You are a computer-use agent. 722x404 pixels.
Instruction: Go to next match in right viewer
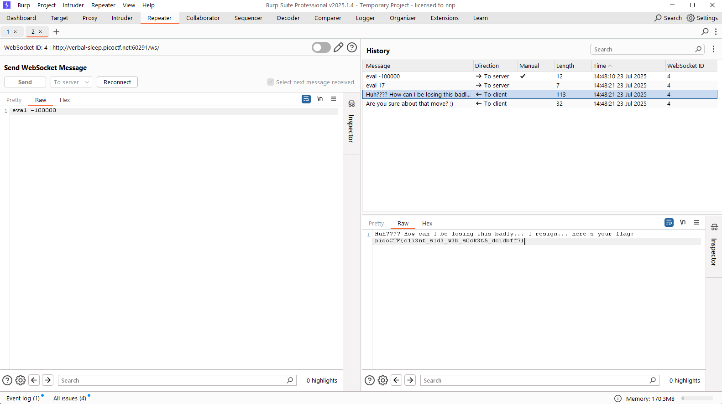[x=410, y=380]
